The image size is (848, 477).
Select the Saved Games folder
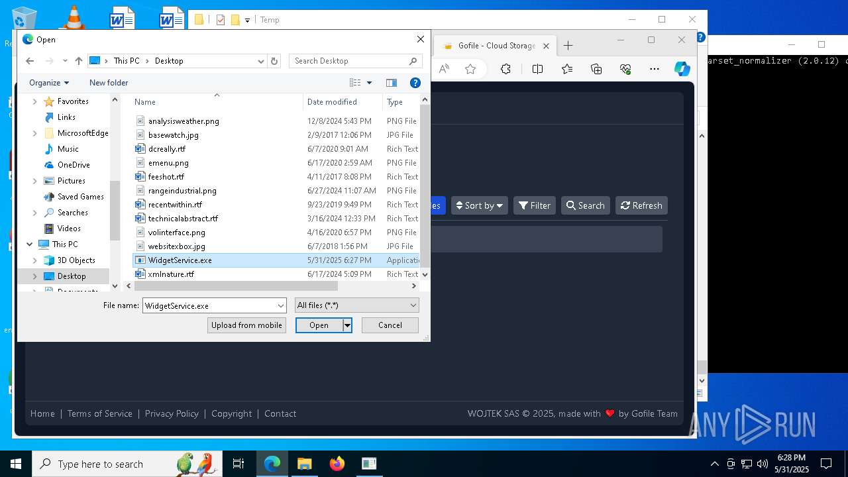[x=81, y=197]
